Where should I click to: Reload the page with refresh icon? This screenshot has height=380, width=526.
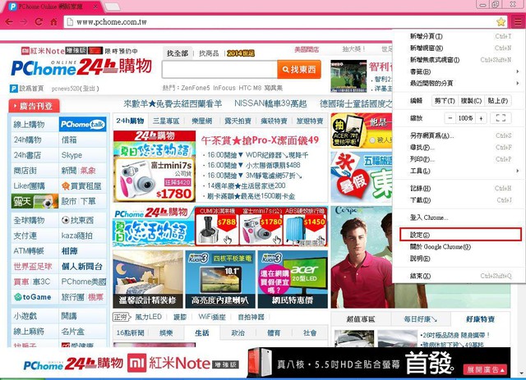pyautogui.click(x=39, y=22)
